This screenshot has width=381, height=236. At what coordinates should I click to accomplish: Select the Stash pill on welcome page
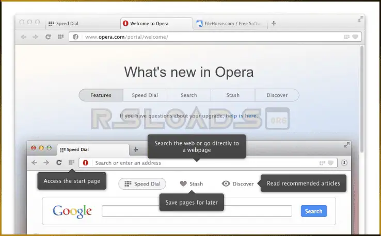(233, 95)
